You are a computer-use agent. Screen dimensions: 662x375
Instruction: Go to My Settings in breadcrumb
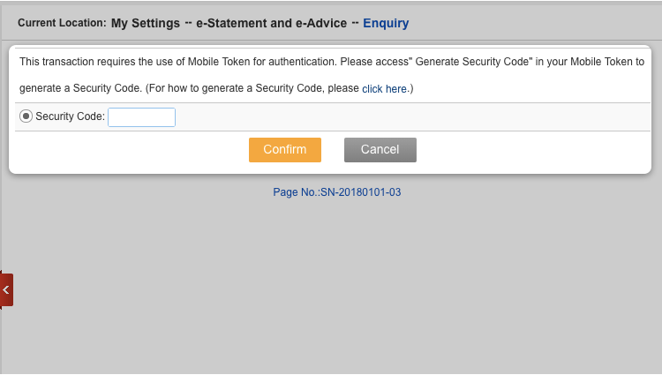point(146,23)
